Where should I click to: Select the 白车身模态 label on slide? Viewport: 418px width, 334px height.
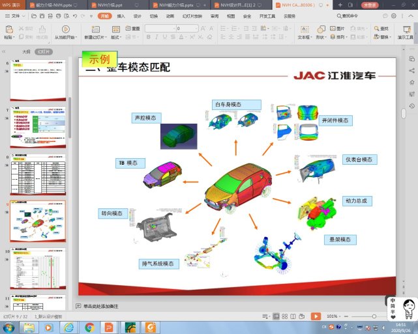(x=237, y=105)
